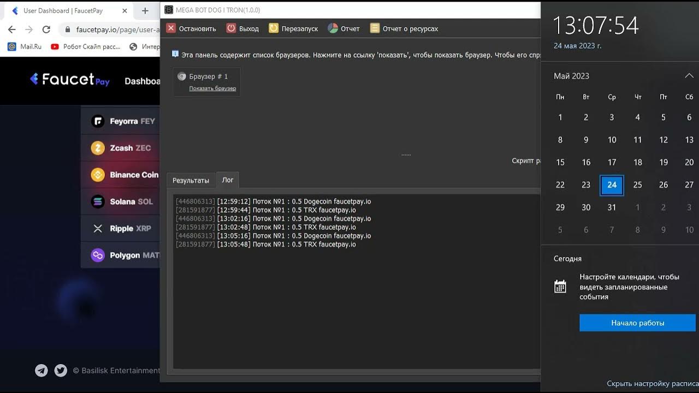Click log line [13:05:16] 0.5 Dogecoin
The height and width of the screenshot is (393, 699).
[x=273, y=236]
